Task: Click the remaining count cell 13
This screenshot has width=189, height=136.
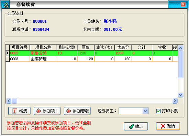Action: [x=67, y=53]
